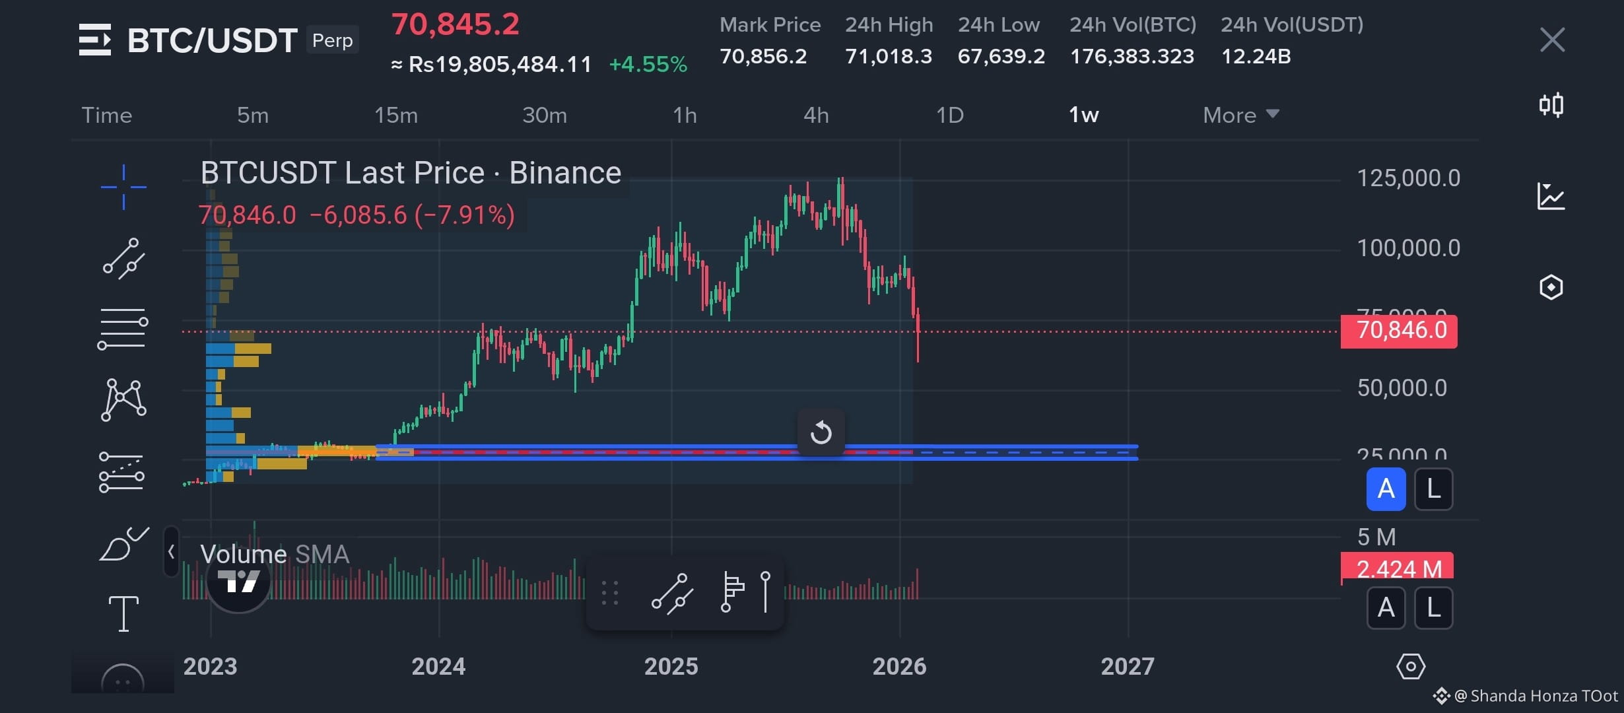
Task: Select the volume profile tool in floating toolbar
Action: 732,592
